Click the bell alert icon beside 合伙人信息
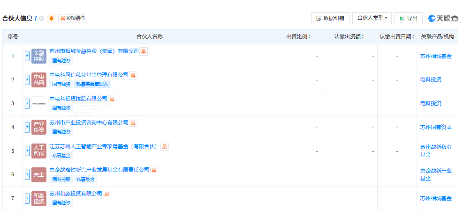The image size is (463, 223). point(52,18)
